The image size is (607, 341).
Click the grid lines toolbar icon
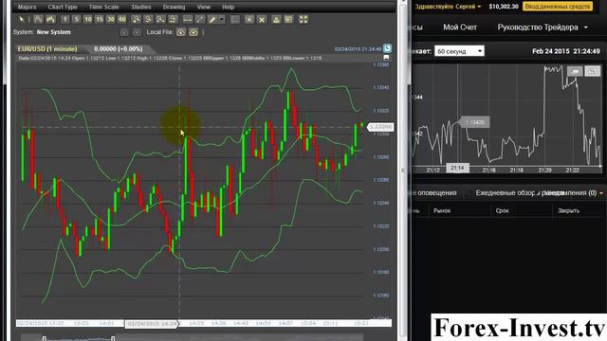(234, 19)
